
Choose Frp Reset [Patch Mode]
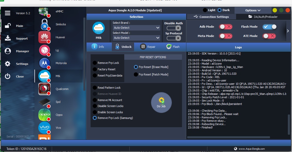pyautogui.click(x=136, y=74)
